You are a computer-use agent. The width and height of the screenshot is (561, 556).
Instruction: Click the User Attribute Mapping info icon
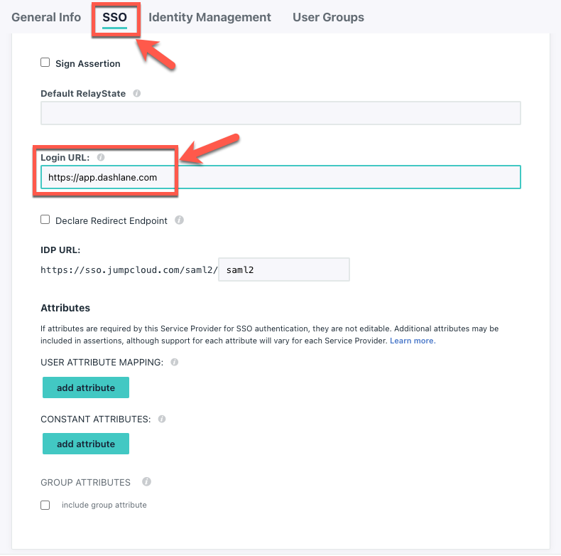click(x=174, y=362)
